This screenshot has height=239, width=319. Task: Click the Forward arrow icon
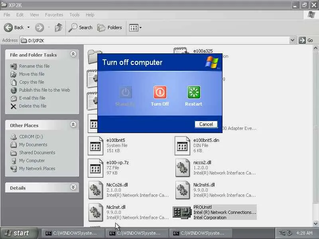(x=39, y=27)
